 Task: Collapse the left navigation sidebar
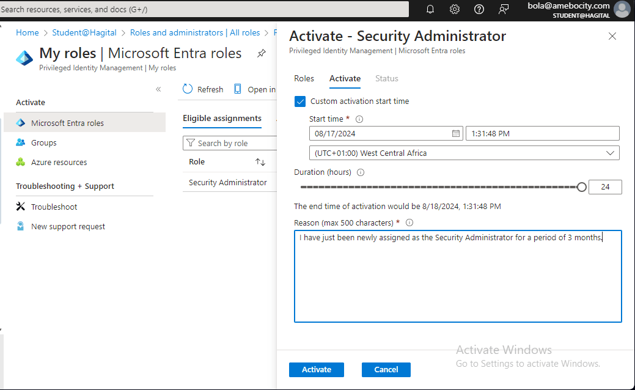point(158,89)
